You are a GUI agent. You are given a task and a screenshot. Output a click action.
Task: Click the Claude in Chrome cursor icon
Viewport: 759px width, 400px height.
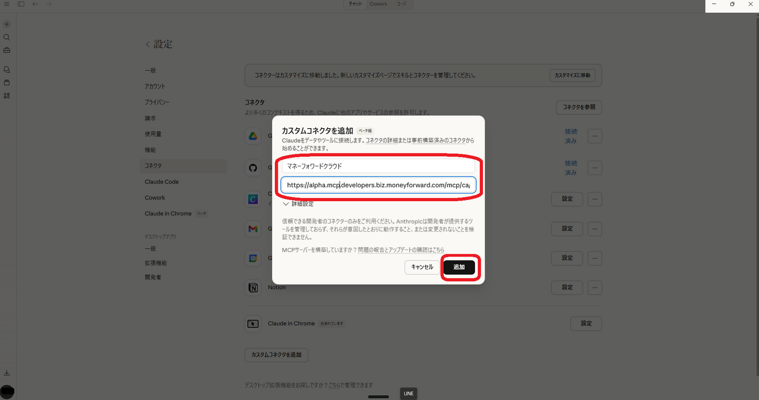(252, 324)
